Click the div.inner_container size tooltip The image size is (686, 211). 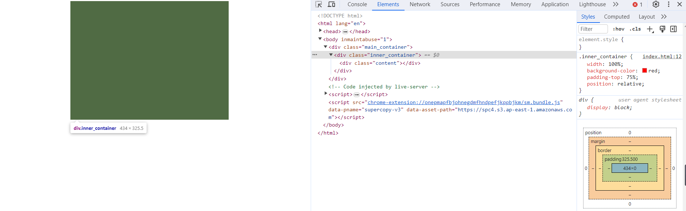pos(108,128)
